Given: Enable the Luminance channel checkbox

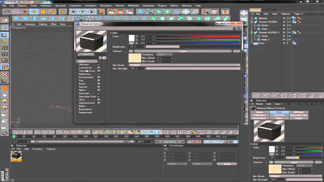Looking at the screenshot, I should click(99, 68).
